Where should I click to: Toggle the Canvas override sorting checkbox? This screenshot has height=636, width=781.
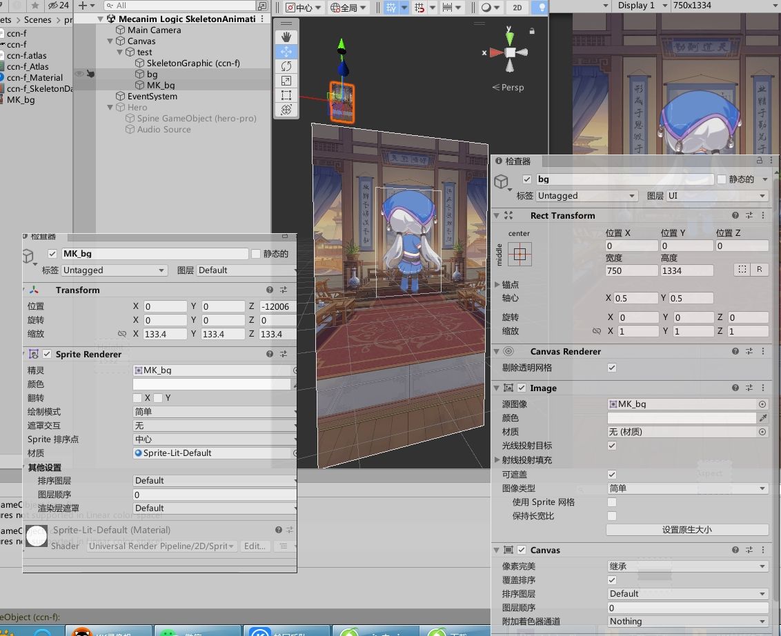point(612,579)
